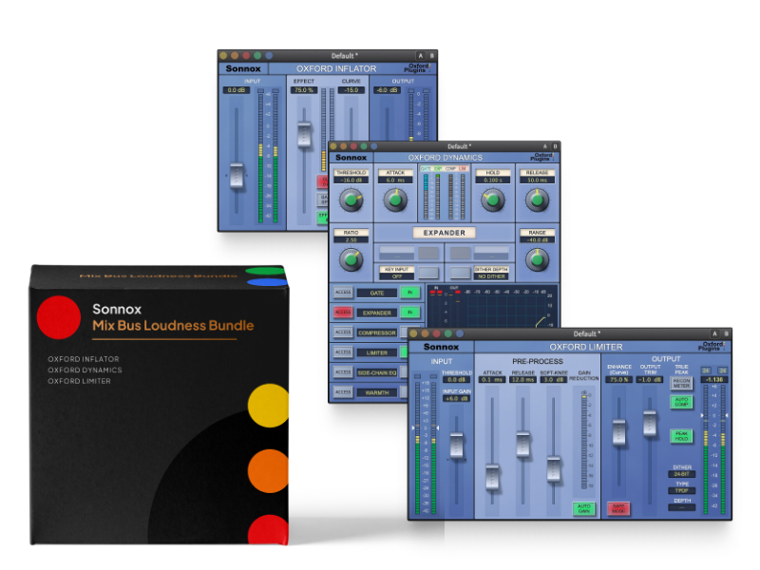This screenshot has width=760, height=570.
Task: Click the Effect 75.0 % value in Inflator
Action: [x=304, y=90]
